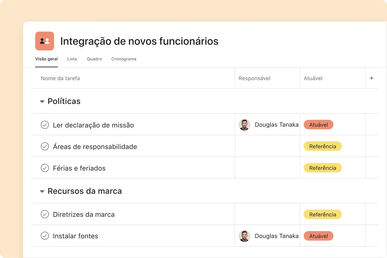Image resolution: width=387 pixels, height=258 pixels.
Task: Switch to the Quadro tab
Action: point(94,59)
